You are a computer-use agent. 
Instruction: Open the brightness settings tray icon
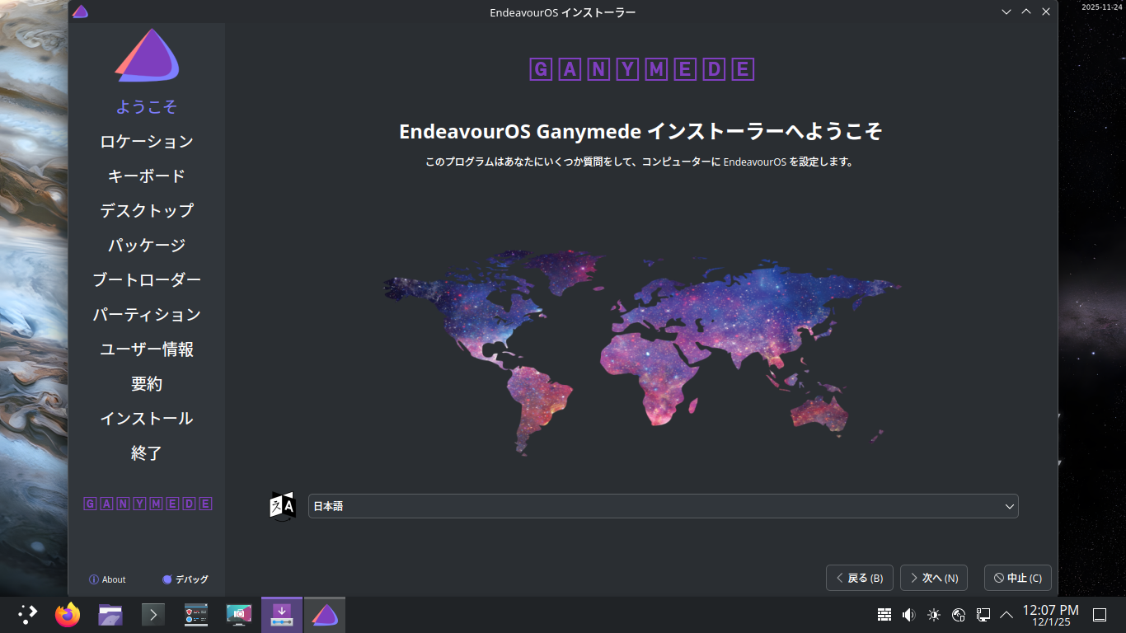point(934,614)
